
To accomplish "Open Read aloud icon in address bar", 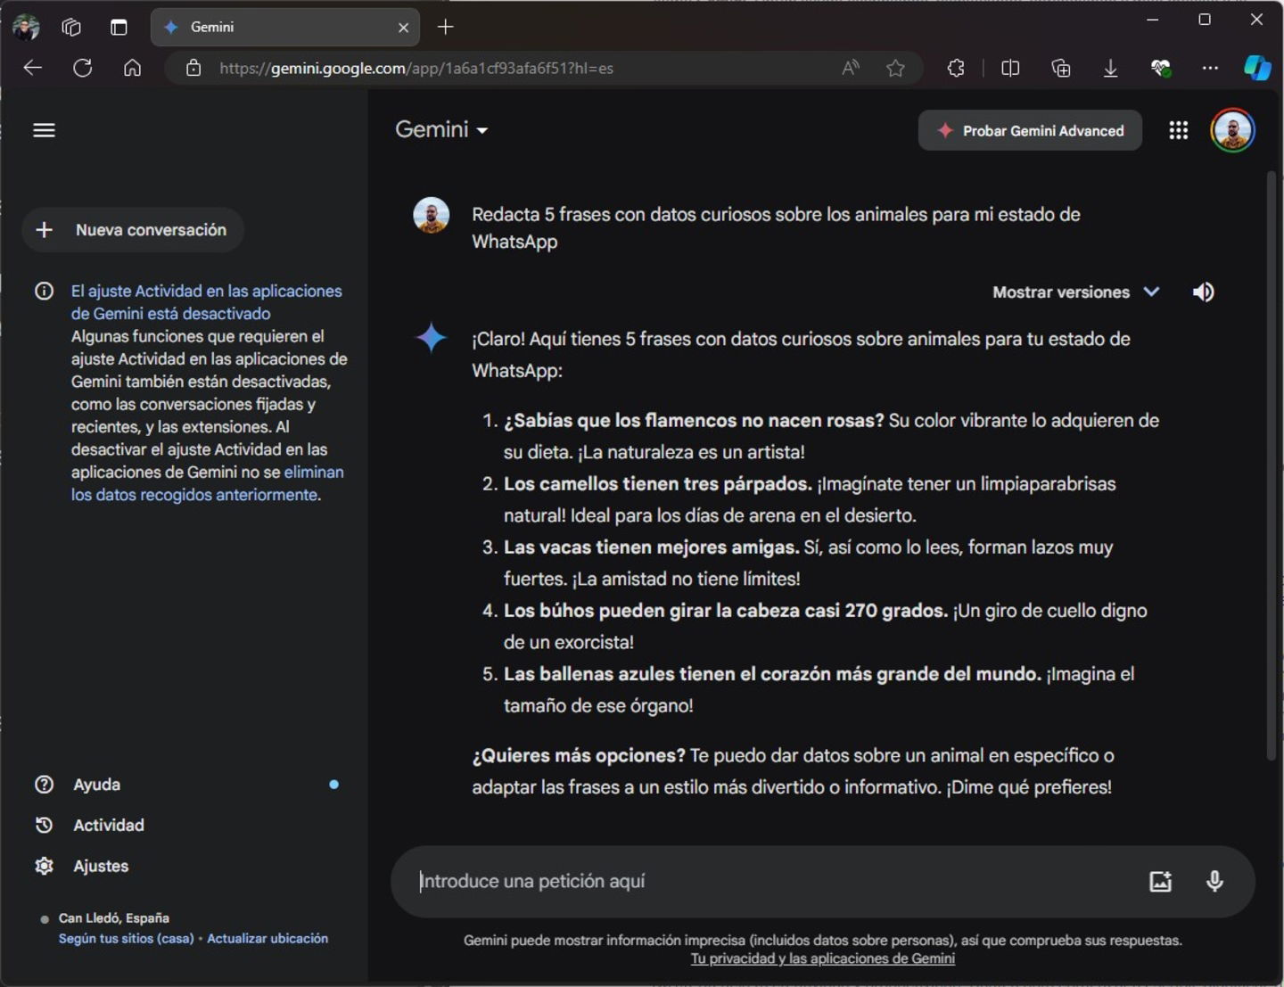I will (851, 68).
